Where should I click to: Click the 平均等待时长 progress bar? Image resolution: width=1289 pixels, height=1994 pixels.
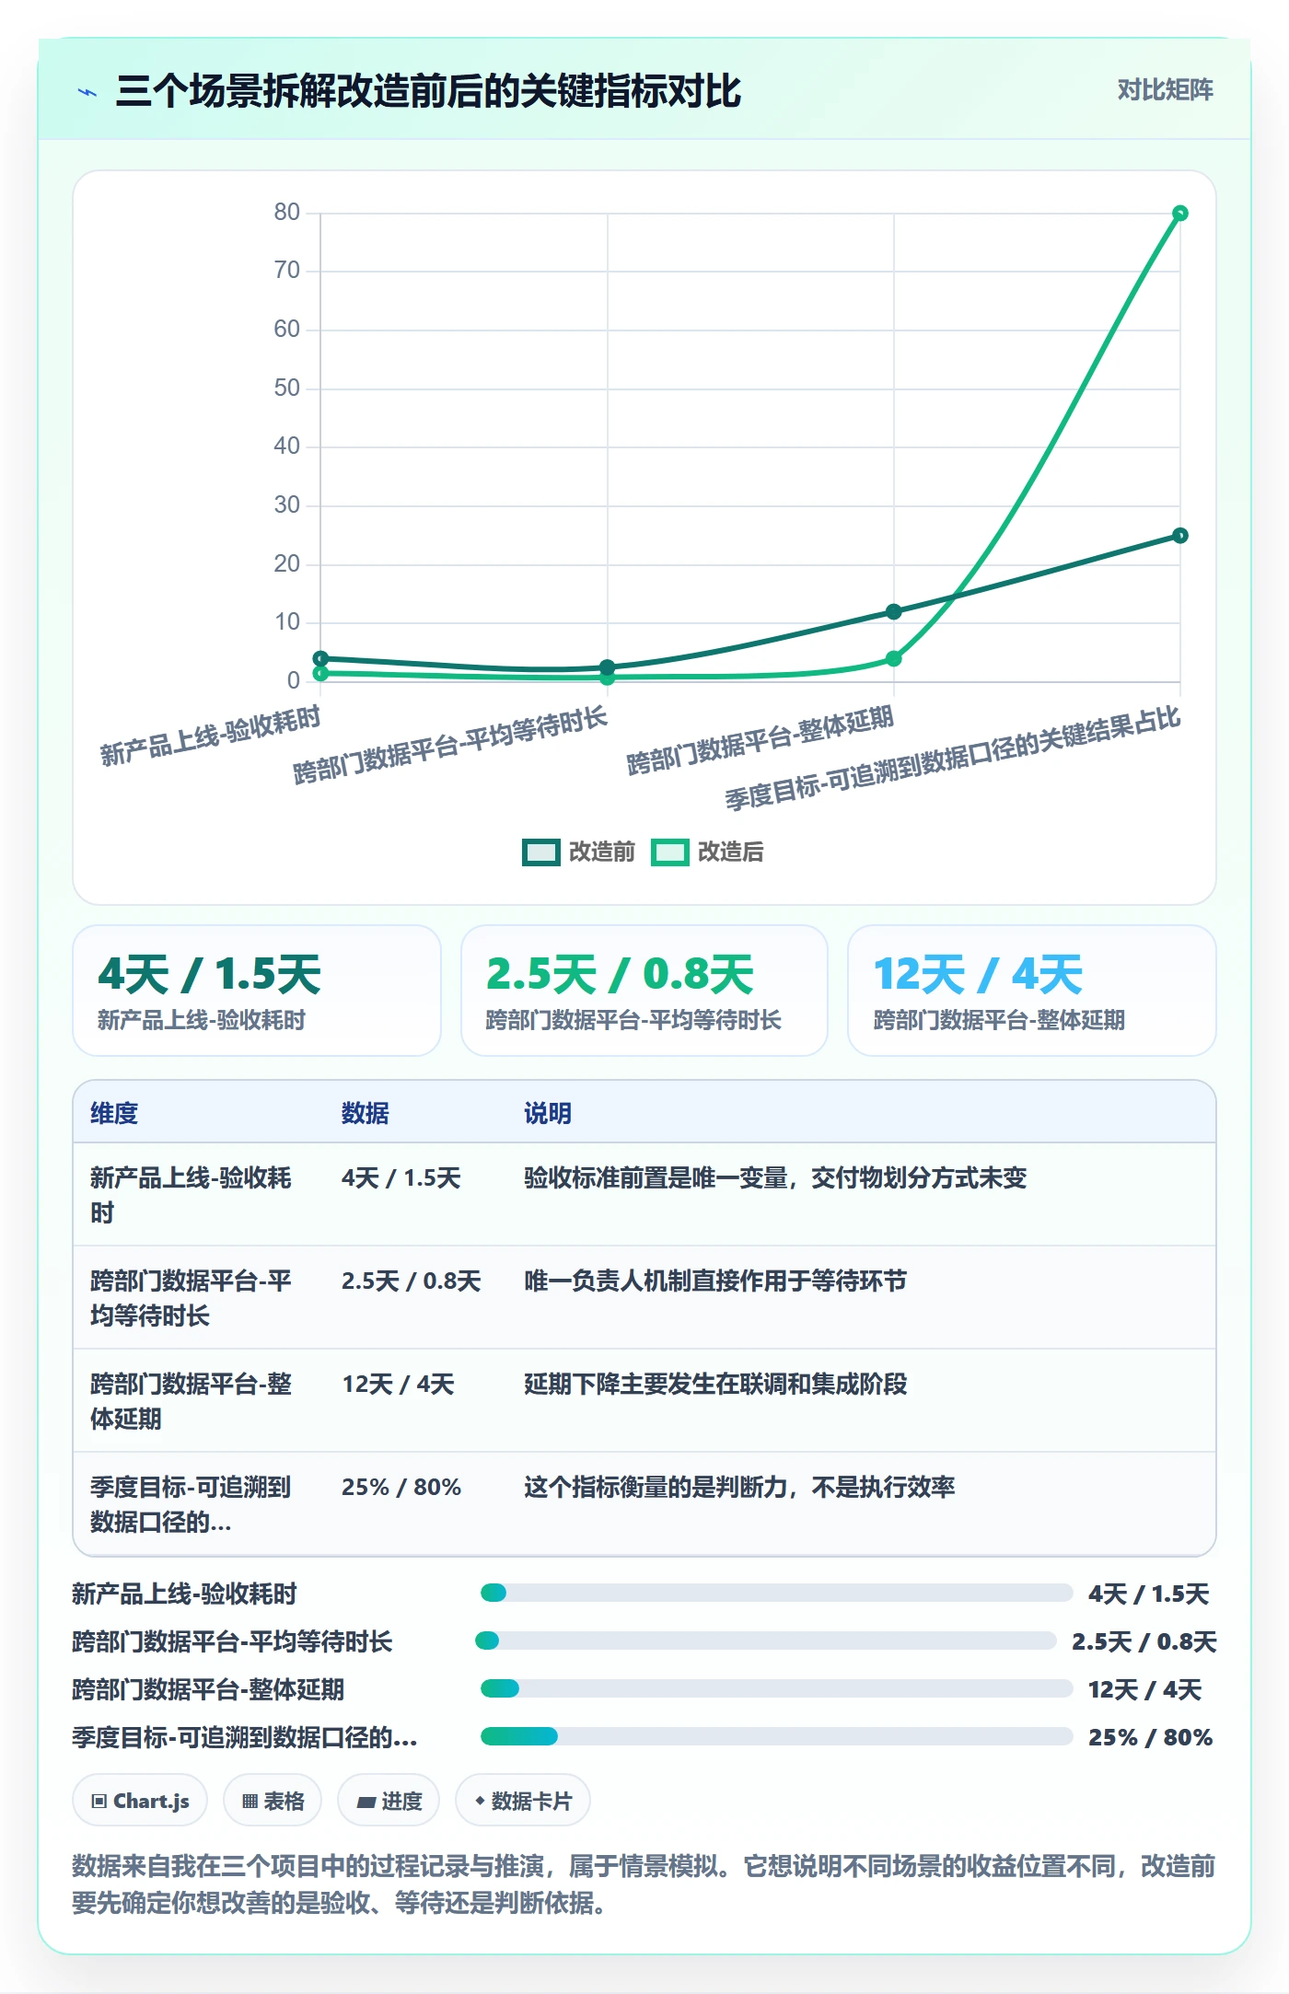pos(765,1640)
